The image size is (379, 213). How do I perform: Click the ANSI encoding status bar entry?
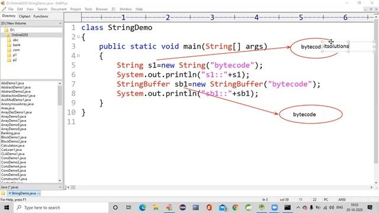click(x=342, y=199)
